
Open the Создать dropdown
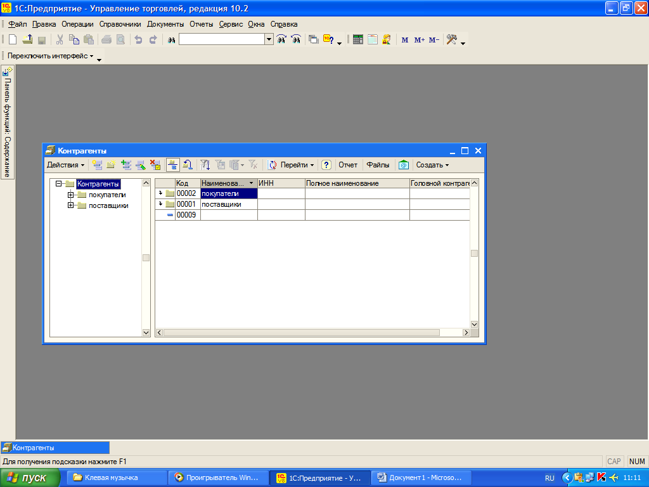coord(432,165)
